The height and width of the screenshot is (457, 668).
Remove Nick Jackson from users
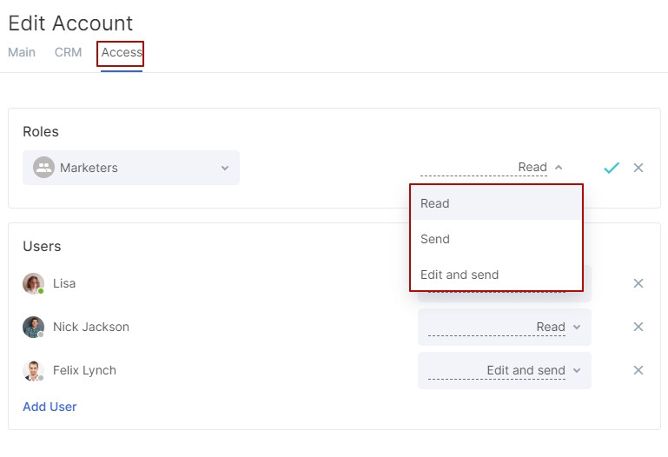pos(638,327)
